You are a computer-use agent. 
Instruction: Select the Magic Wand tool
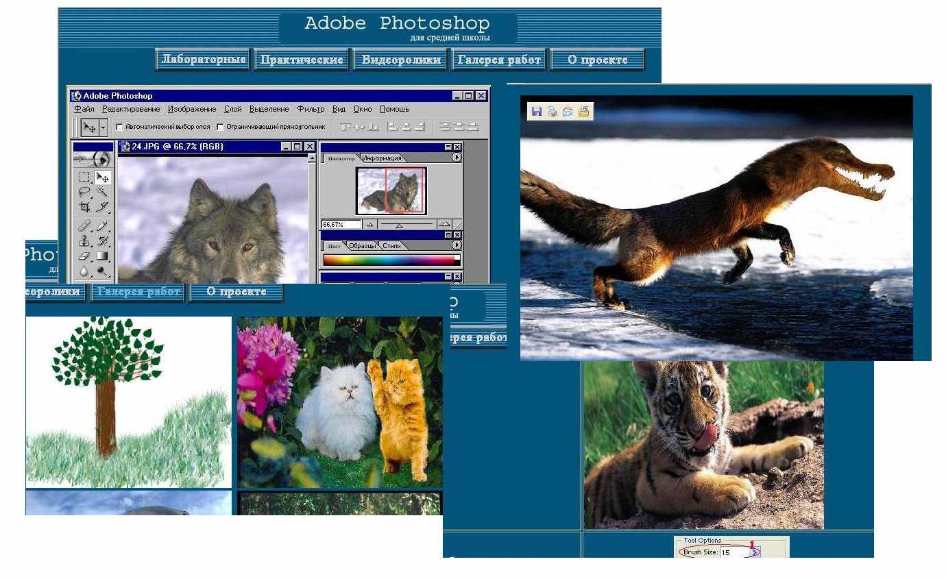(x=102, y=191)
